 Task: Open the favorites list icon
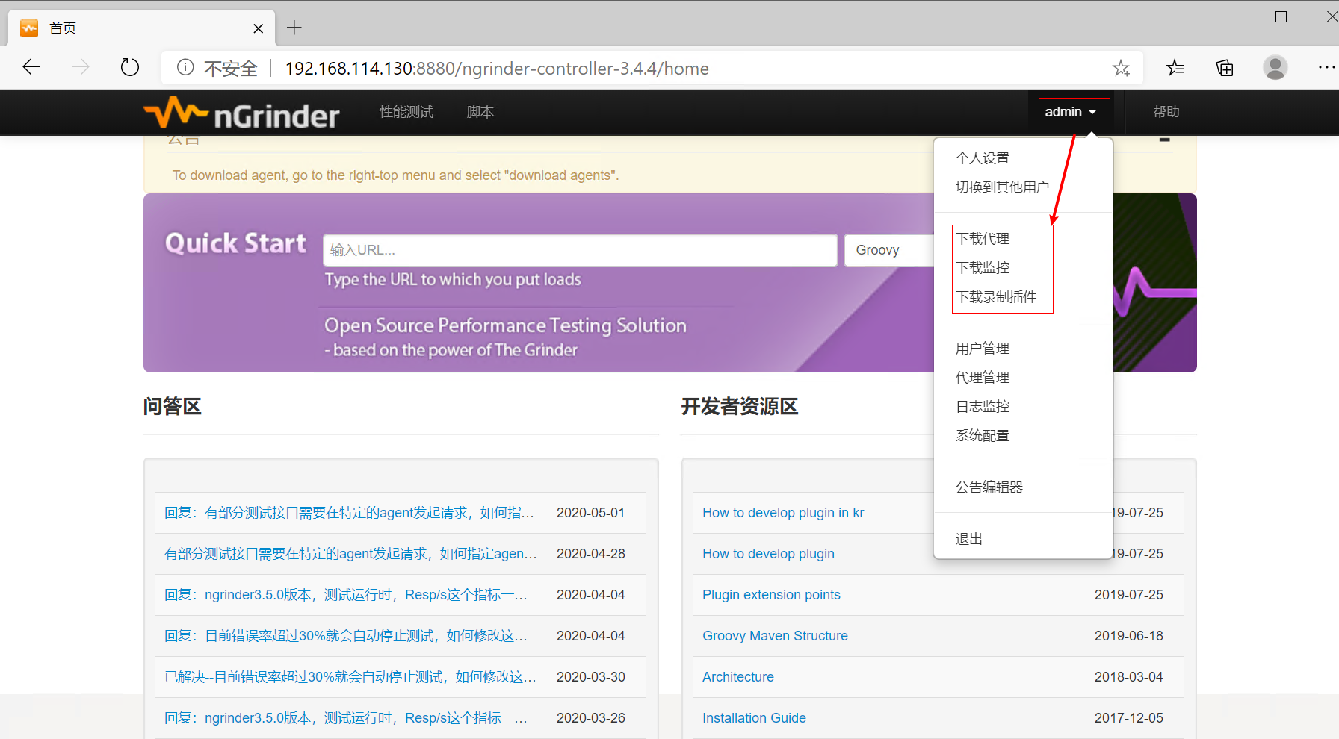[1175, 68]
